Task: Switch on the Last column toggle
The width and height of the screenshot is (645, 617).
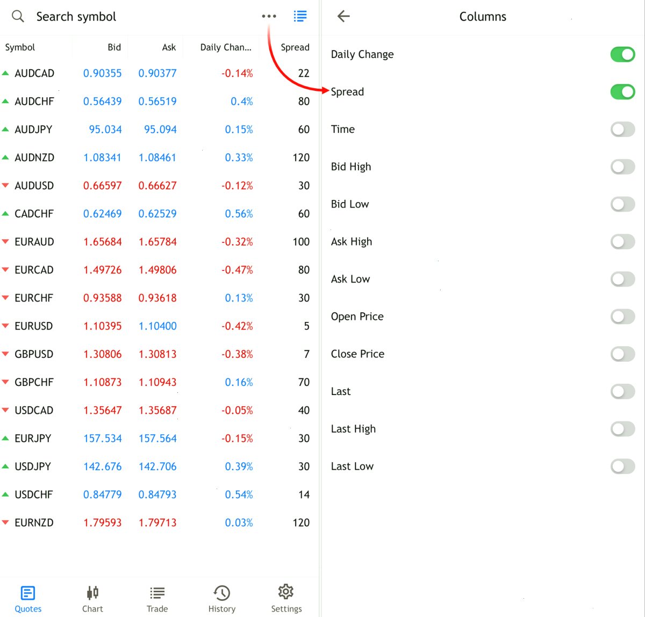Action: coord(622,391)
